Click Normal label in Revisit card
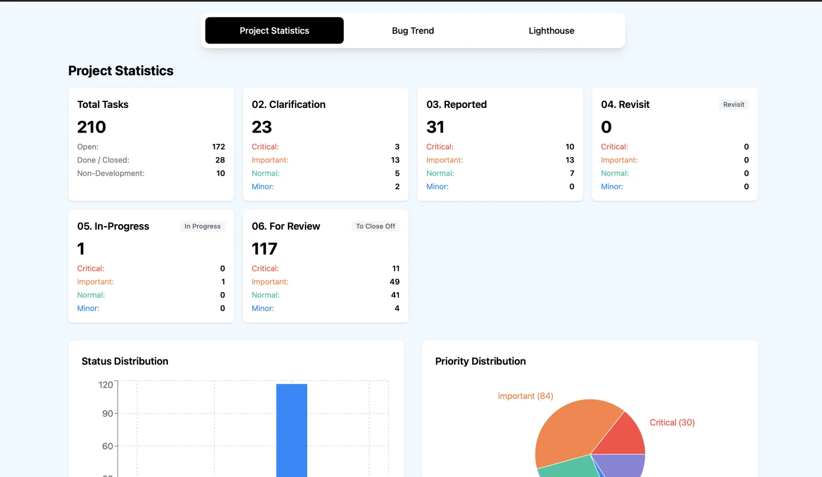The width and height of the screenshot is (822, 477). click(615, 173)
